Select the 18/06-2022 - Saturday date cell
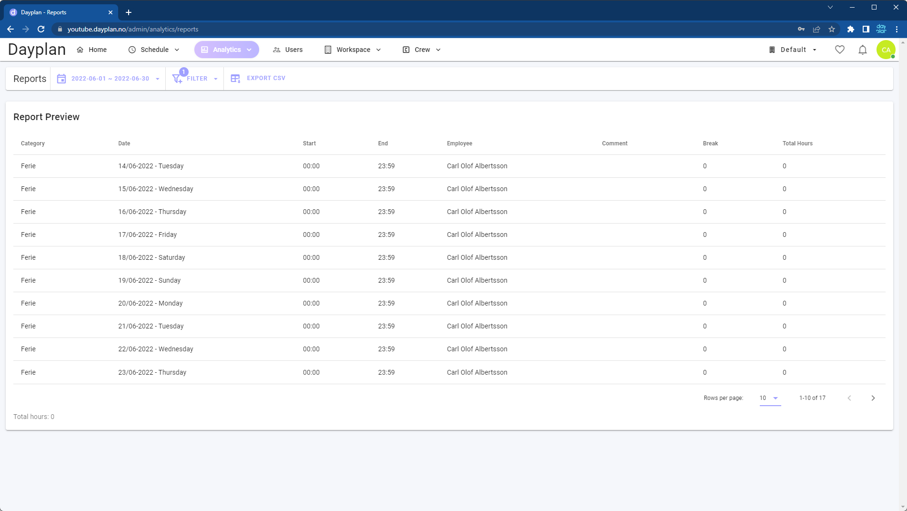Viewport: 907px width, 511px height. click(151, 257)
